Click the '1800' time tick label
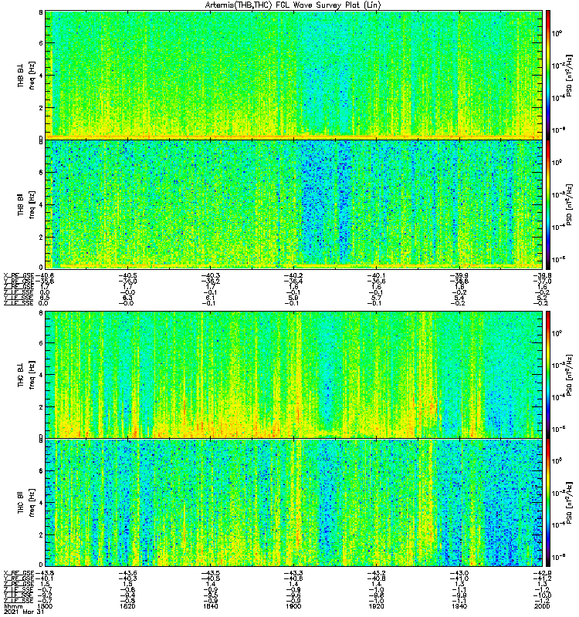Image resolution: width=579 pixels, height=617 pixels. pos(46,606)
